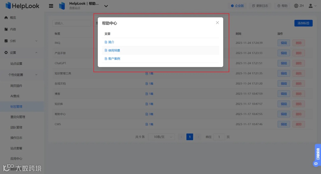The image size is (321, 174).
Task: Click the floating contact widget on the right
Action: click(317, 154)
